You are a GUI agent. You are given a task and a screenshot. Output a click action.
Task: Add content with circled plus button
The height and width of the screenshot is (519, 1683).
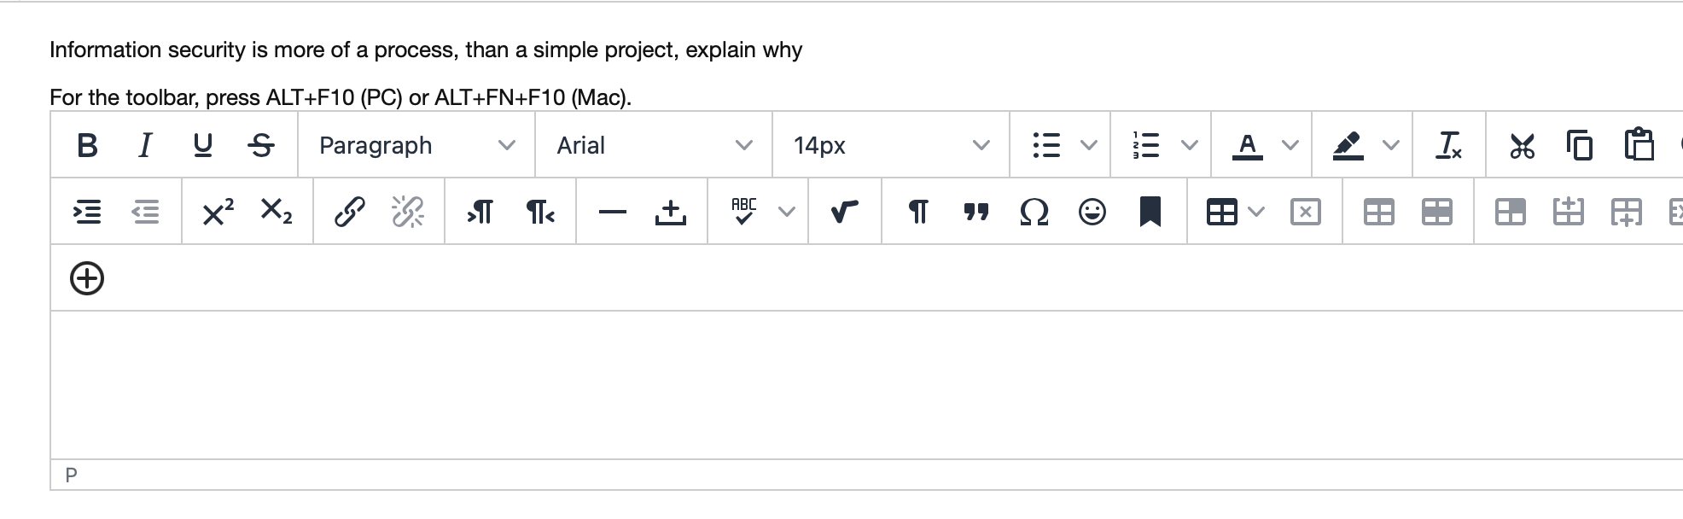pos(87,278)
